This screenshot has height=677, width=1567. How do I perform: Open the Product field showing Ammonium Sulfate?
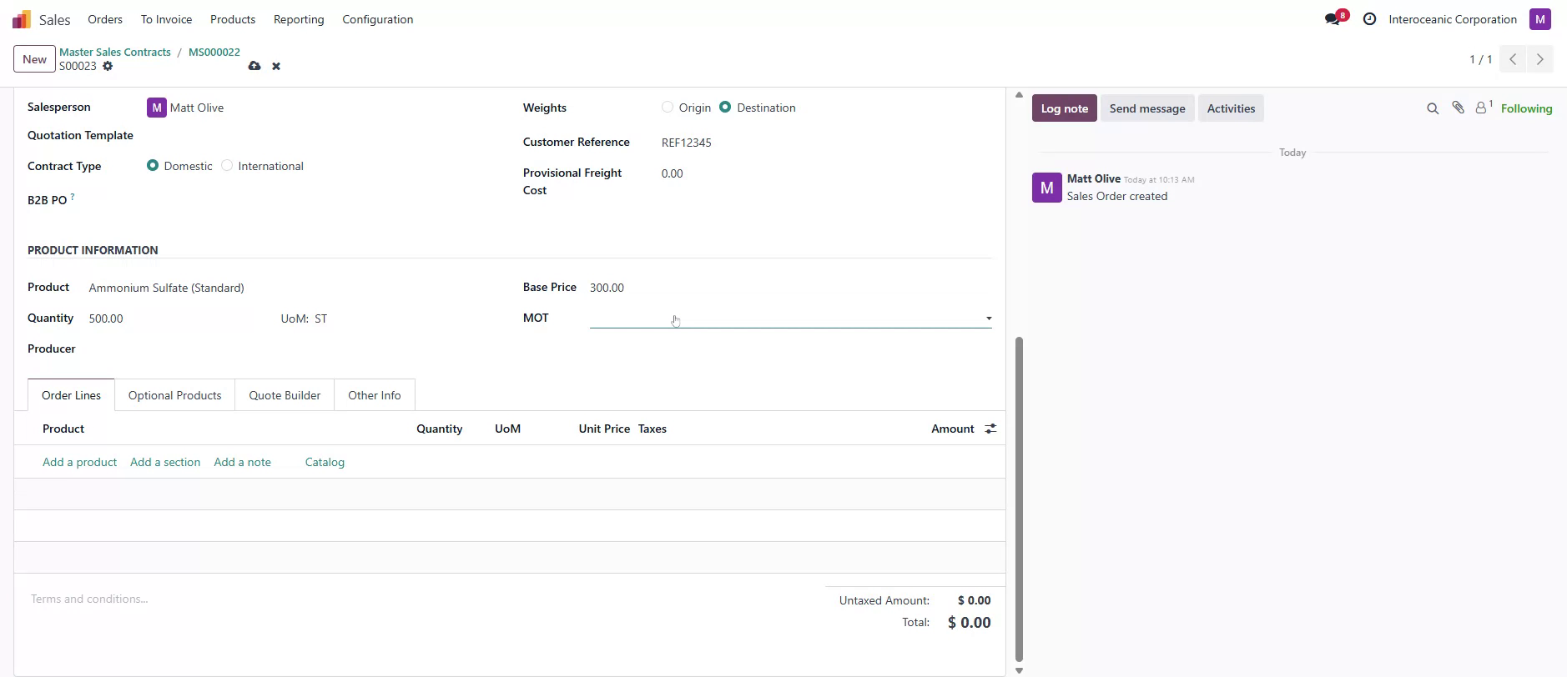292,288
